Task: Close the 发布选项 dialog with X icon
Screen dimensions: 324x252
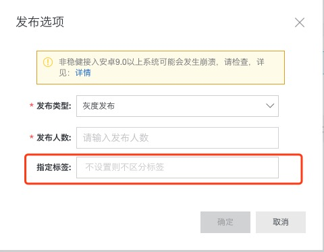Action: pos(300,22)
